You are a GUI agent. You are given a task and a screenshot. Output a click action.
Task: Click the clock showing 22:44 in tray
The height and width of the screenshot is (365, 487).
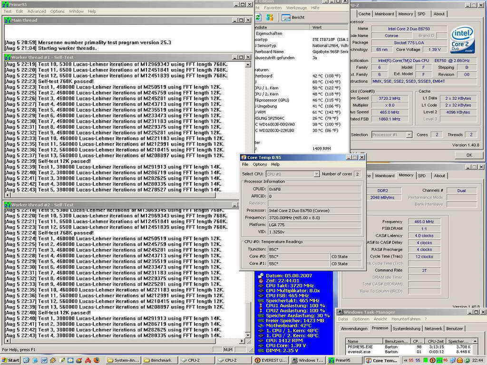pyautogui.click(x=477, y=360)
